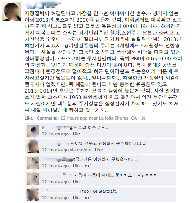Open Comment on the main post
Screen dimensions: 192x203
pyautogui.click(x=47, y=118)
